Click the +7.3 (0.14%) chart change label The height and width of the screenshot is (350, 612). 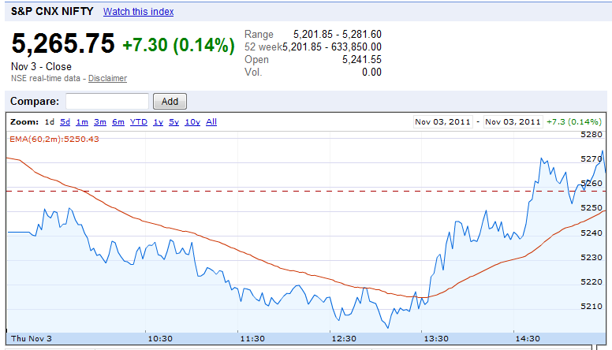pyautogui.click(x=574, y=121)
